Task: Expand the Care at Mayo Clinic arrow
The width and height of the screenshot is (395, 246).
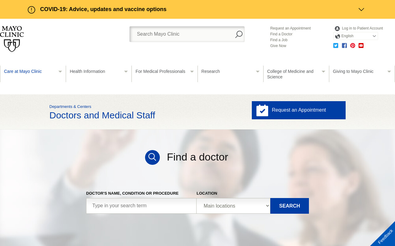Action: 60,72
